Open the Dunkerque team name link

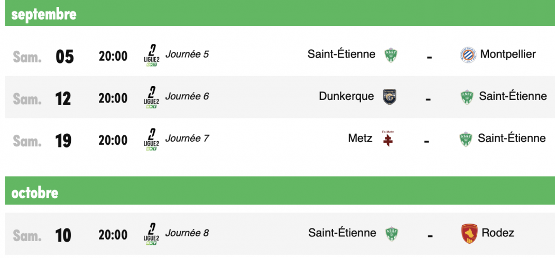pos(346,96)
